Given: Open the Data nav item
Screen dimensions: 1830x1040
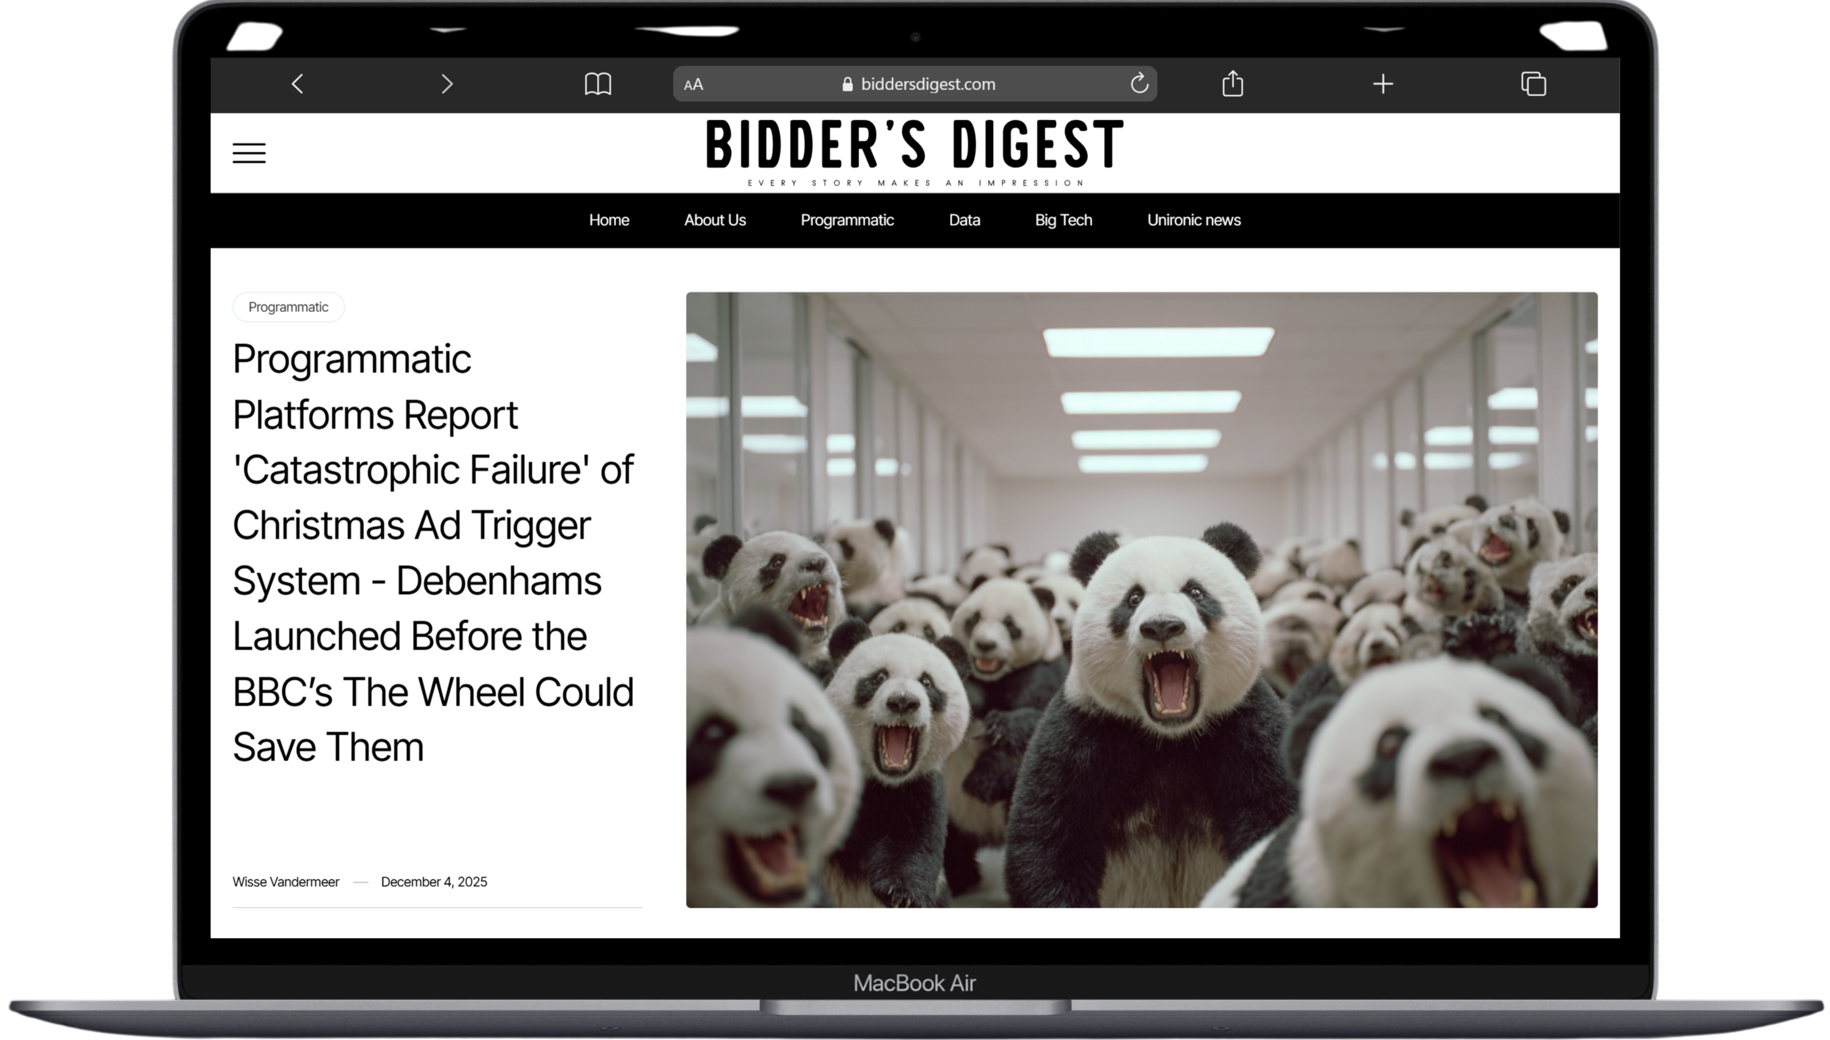Looking at the screenshot, I should point(964,220).
